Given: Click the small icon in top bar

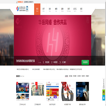Looking at the screenshot, I should click(x=17, y=2).
